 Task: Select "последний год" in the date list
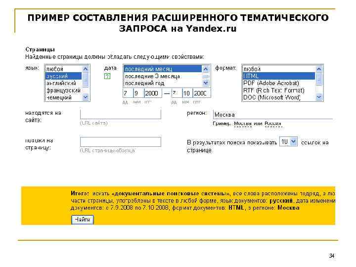pyautogui.click(x=163, y=83)
